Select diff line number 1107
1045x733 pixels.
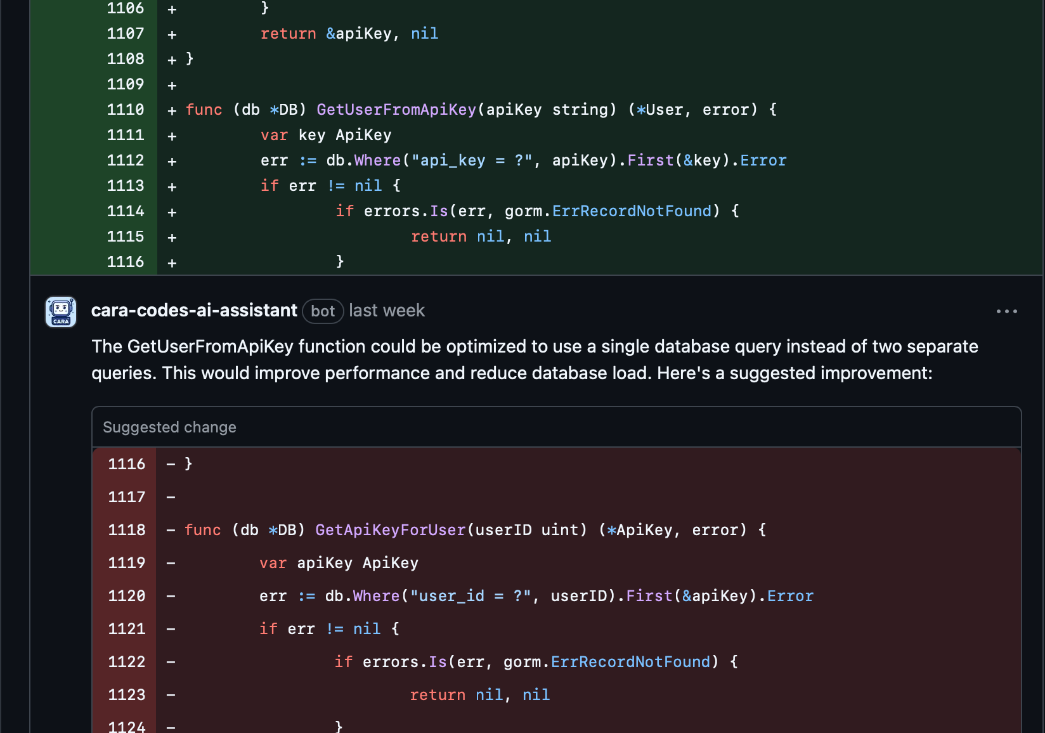tap(126, 34)
